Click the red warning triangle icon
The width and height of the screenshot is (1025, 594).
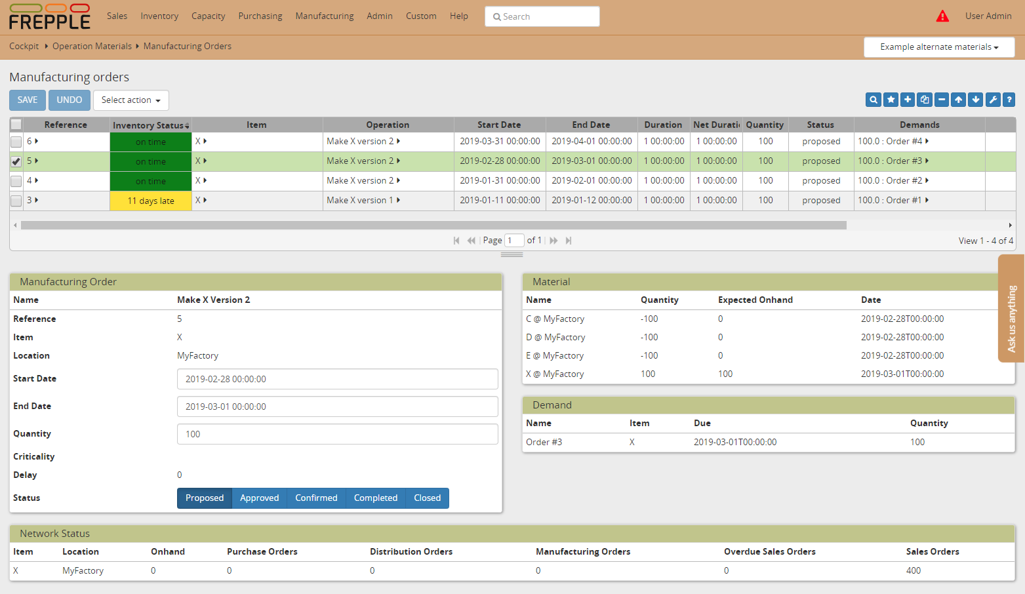[x=942, y=16]
